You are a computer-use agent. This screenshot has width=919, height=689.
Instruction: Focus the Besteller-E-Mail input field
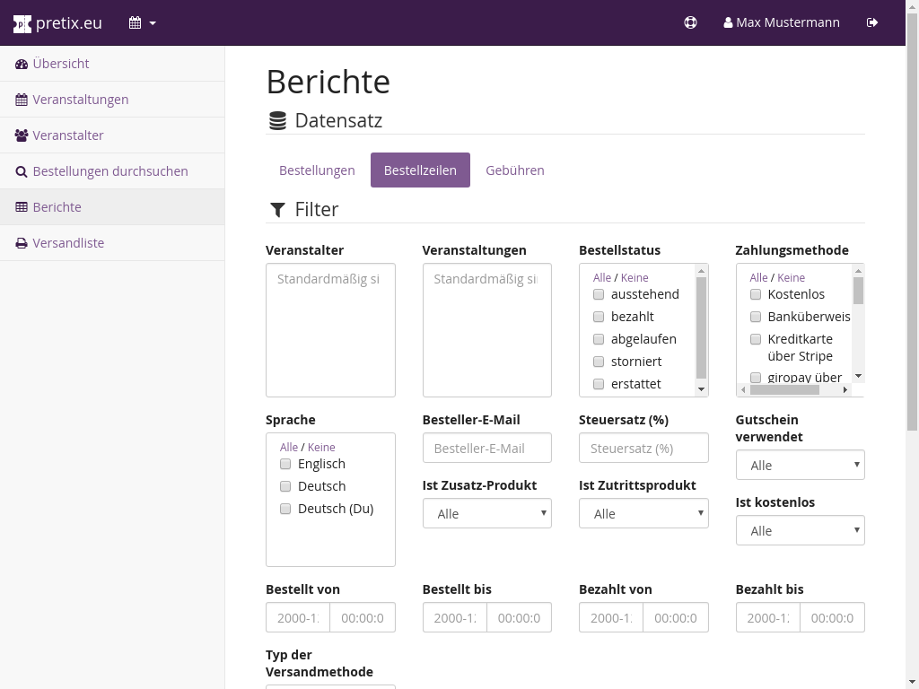point(486,449)
